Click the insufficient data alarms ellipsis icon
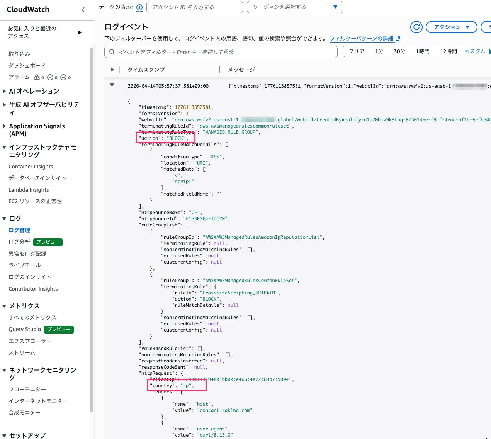 coord(63,77)
